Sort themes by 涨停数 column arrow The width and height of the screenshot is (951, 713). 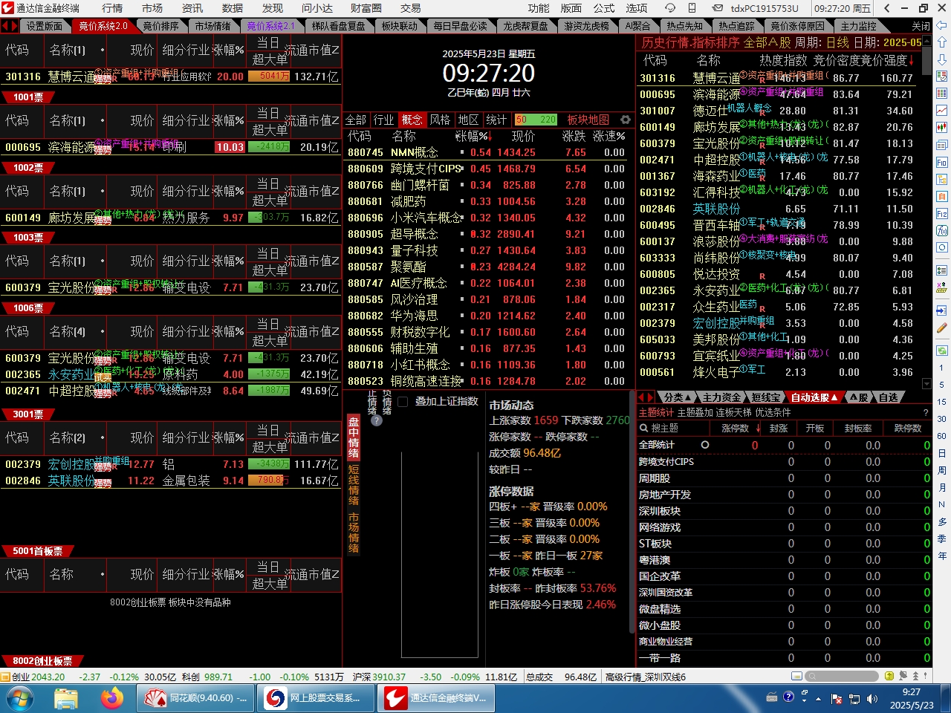pos(758,429)
